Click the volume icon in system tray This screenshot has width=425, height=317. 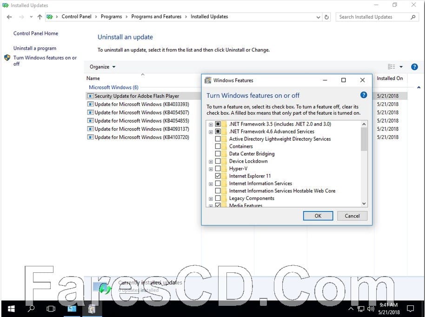click(x=371, y=309)
